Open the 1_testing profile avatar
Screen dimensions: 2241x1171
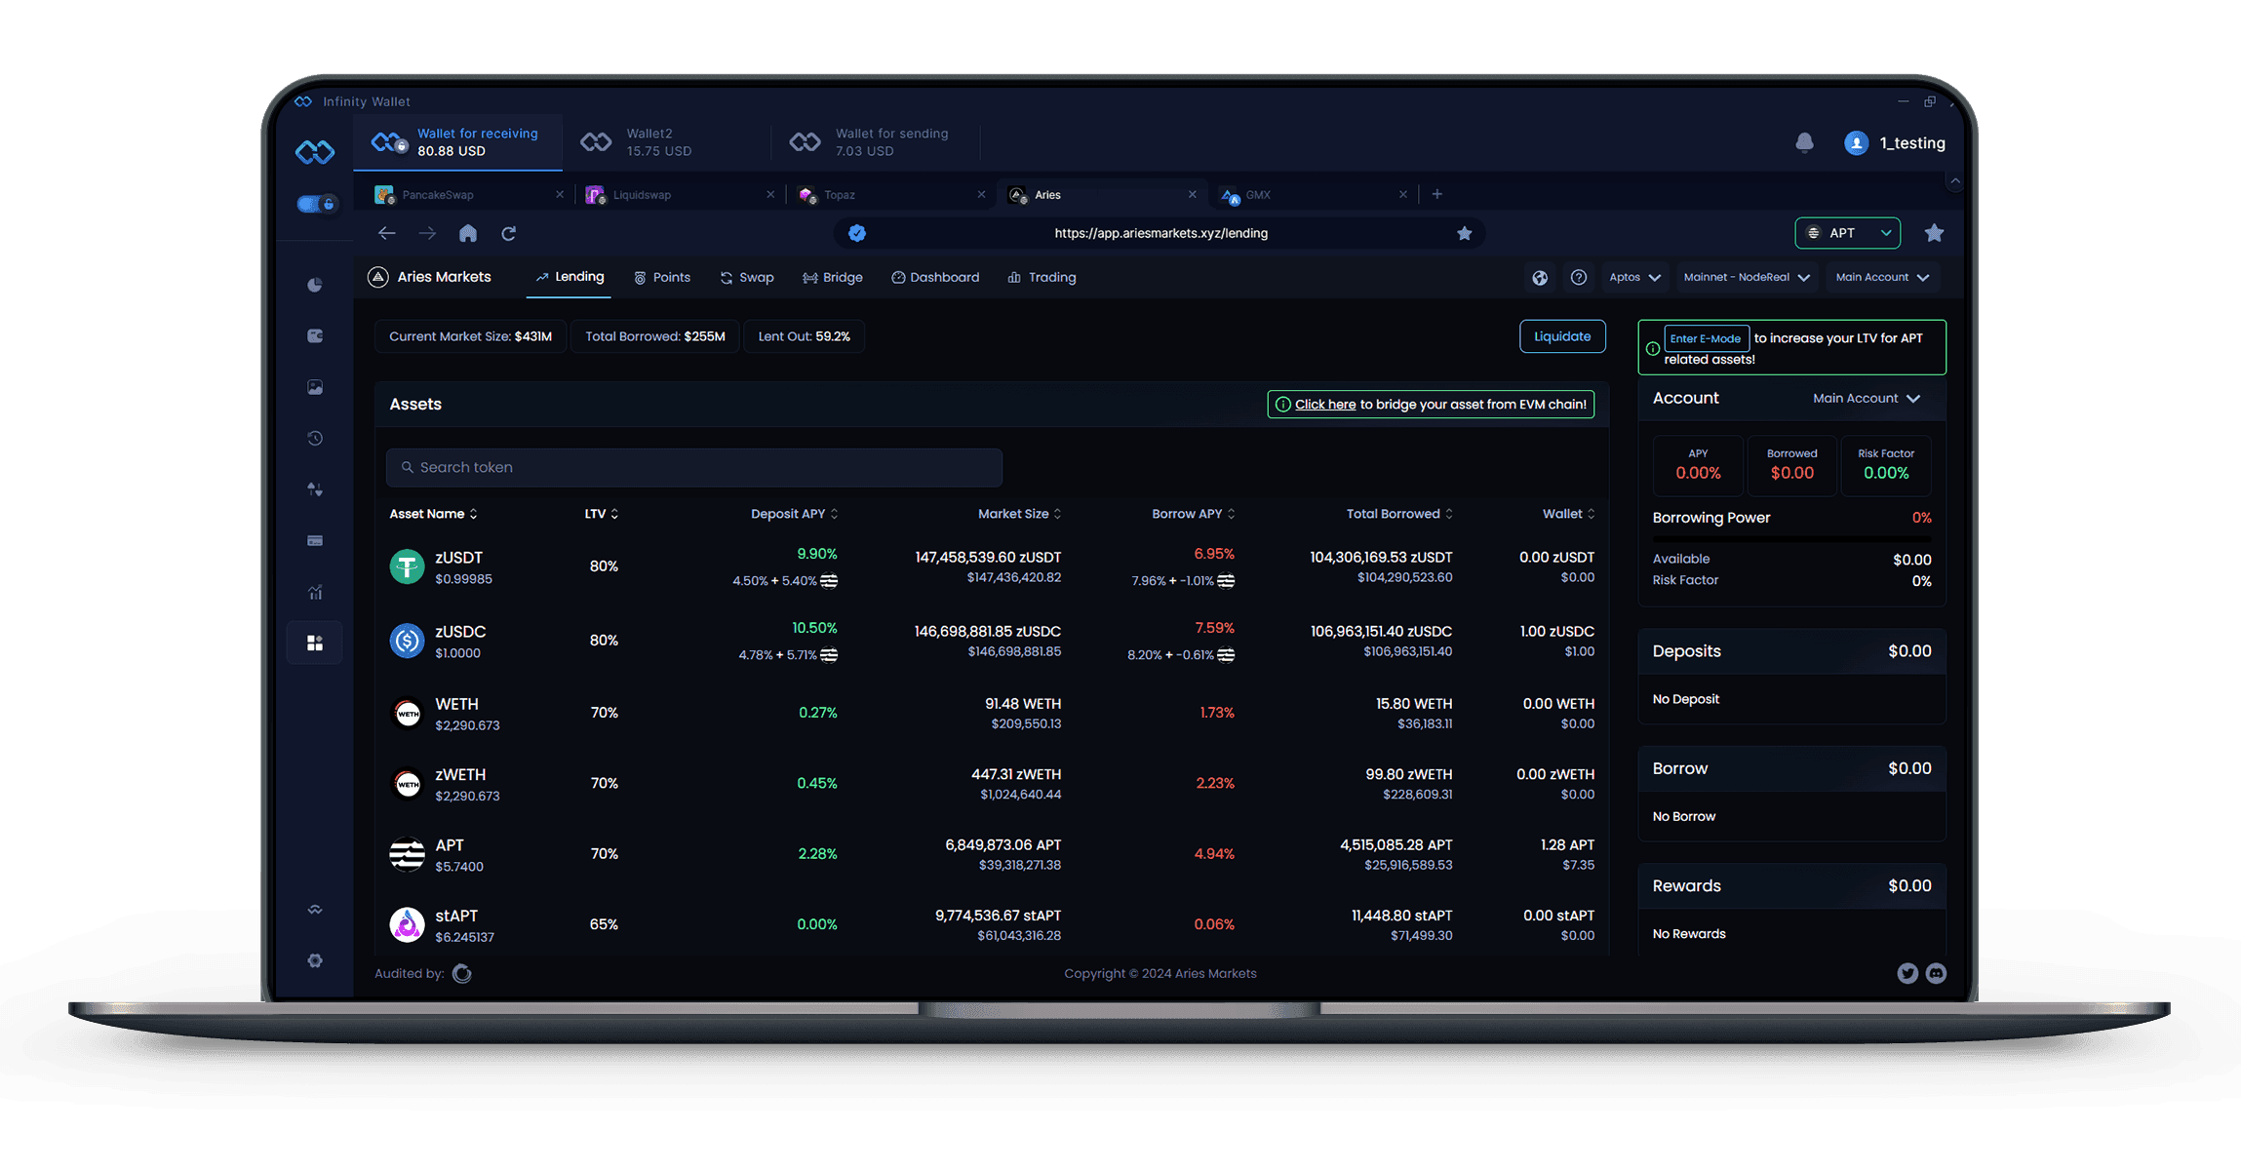[x=1856, y=143]
